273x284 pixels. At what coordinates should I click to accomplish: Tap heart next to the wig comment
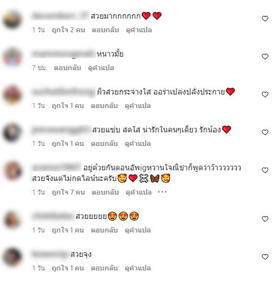click(265, 170)
